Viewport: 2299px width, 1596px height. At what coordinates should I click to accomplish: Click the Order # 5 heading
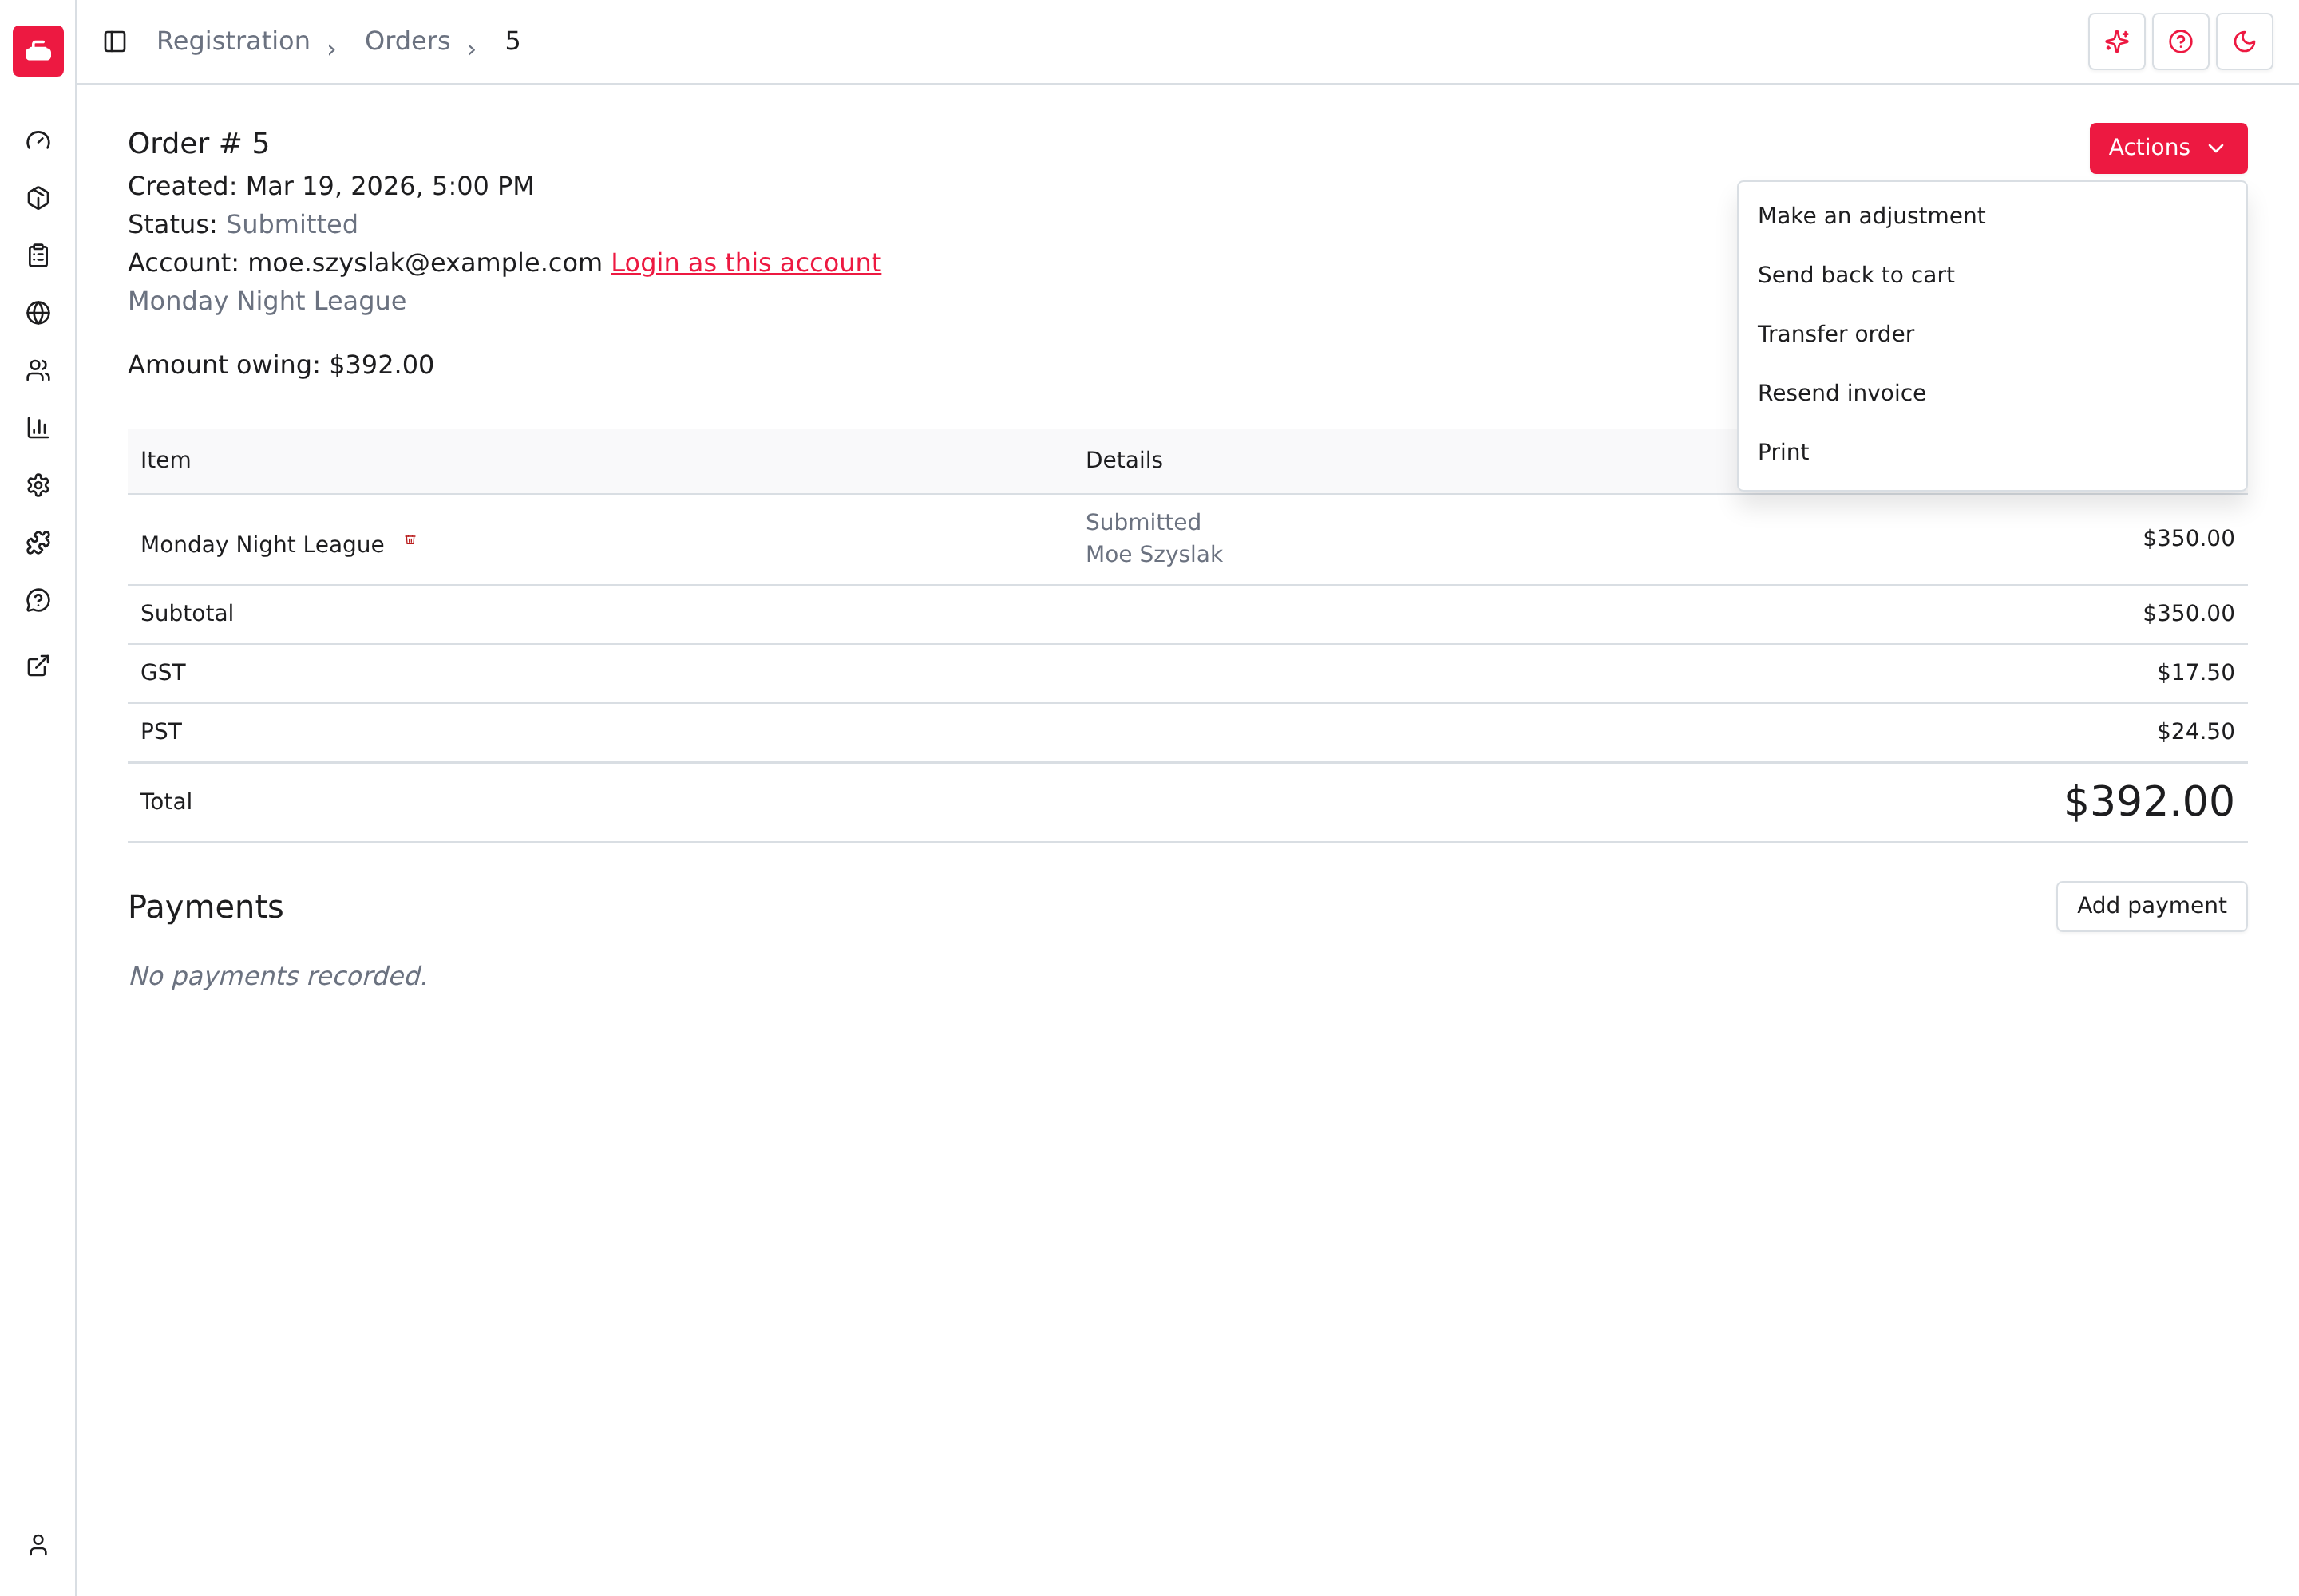coord(198,144)
